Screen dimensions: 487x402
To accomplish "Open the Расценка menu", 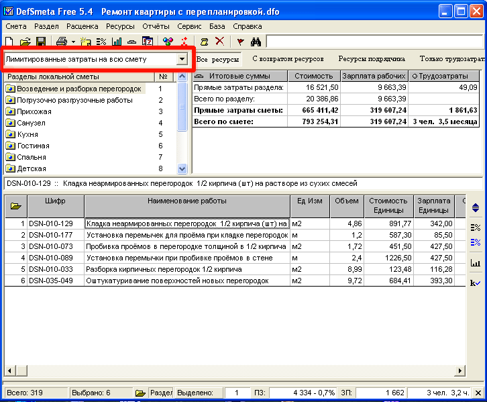I will click(82, 26).
